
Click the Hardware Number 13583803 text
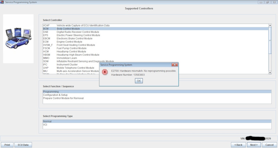[128, 75]
